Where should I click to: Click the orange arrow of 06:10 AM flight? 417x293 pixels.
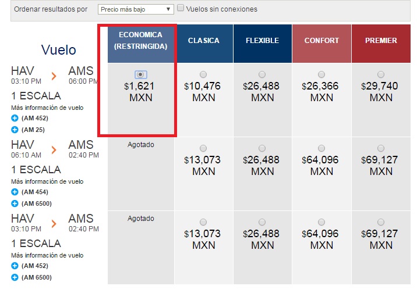(54, 150)
